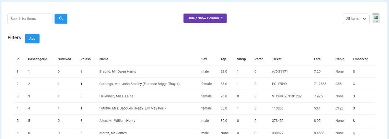The width and height of the screenshot is (389, 139).
Task: Sort by the Embarked column header
Action: (360, 59)
